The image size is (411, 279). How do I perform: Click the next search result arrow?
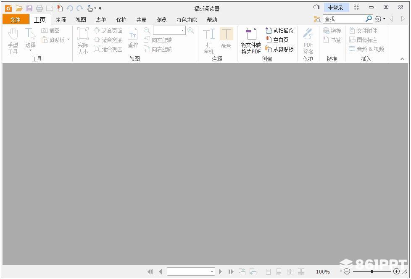(x=403, y=19)
